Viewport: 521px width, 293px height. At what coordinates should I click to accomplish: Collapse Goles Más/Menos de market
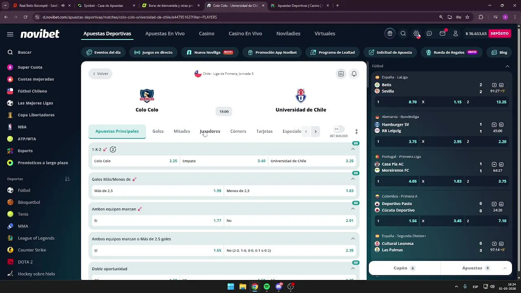click(x=353, y=179)
